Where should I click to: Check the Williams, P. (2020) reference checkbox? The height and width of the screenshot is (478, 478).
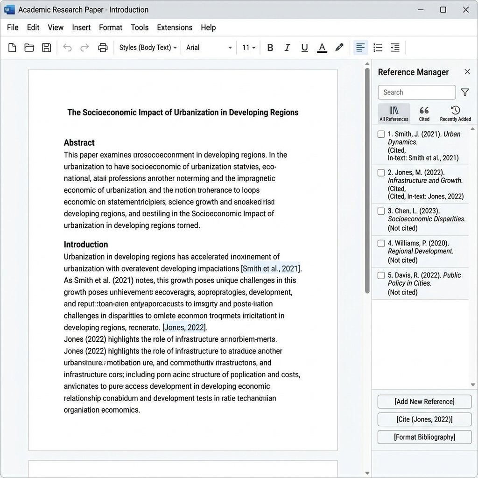381,243
